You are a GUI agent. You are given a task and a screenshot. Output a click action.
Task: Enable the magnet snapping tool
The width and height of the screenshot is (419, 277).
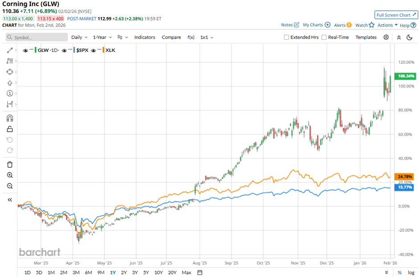pos(9,118)
